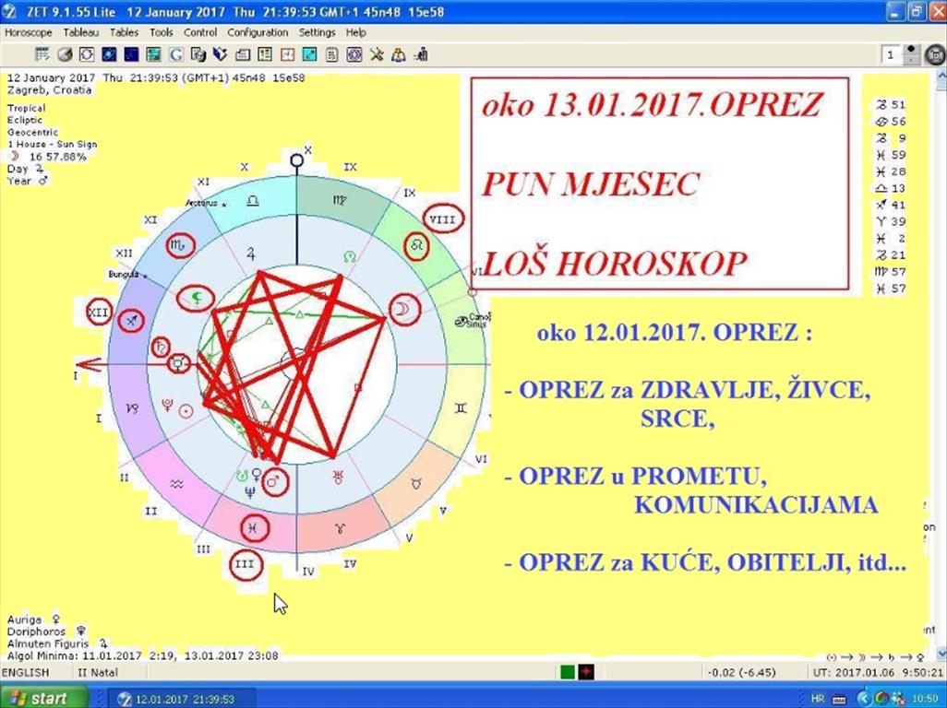Click the circled Mars symbol on chart
This screenshot has width=947, height=708.
coord(274,480)
